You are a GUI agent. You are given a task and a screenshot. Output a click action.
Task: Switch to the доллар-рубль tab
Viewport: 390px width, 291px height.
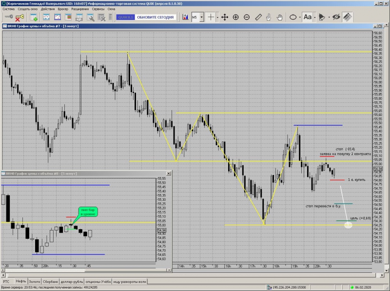pos(72,282)
